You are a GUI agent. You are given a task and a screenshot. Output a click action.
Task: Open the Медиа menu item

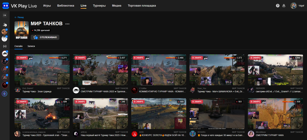[x=117, y=6]
